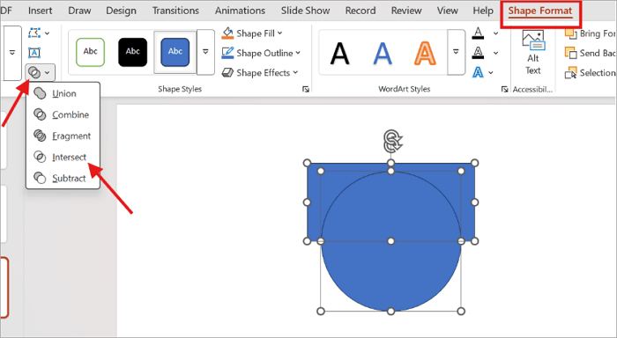Screen dimensions: 617x338
Task: Open the Shape Effects dropdown arrow
Action: 295,73
